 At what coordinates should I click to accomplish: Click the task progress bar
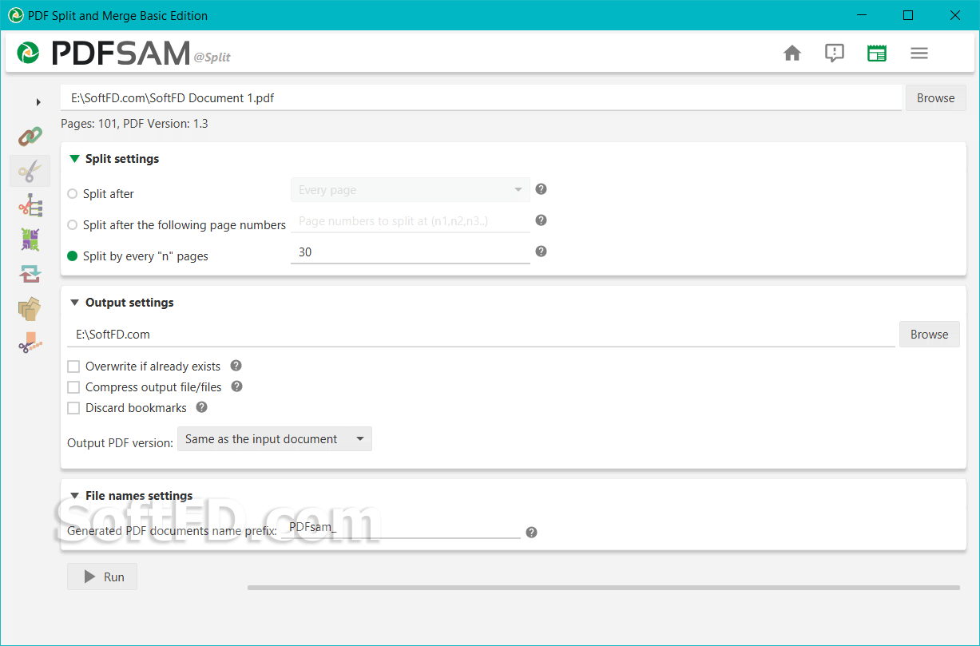click(x=604, y=588)
